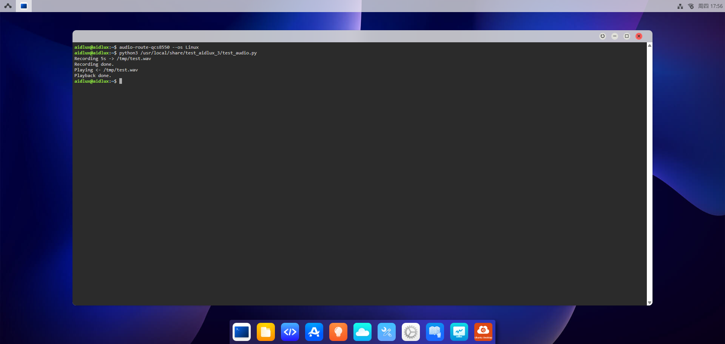The height and width of the screenshot is (344, 725).
Task: Launch the system monitor chart icon
Action: tap(459, 332)
